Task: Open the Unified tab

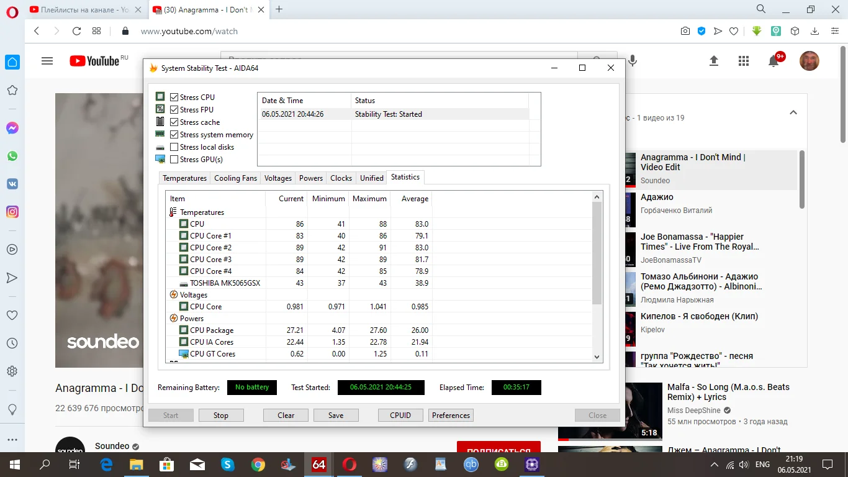Action: point(371,178)
